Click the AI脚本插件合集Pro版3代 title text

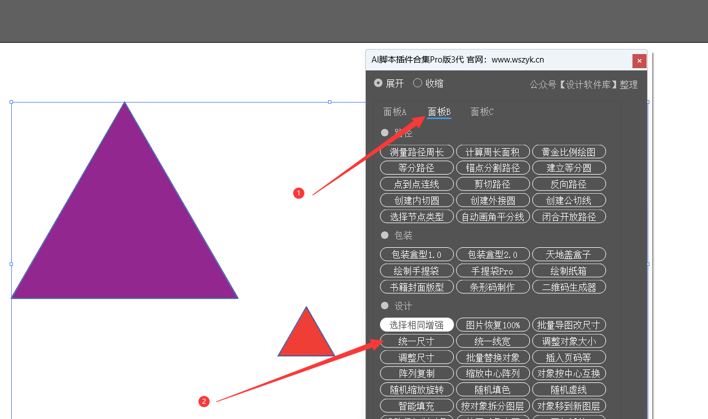point(418,59)
